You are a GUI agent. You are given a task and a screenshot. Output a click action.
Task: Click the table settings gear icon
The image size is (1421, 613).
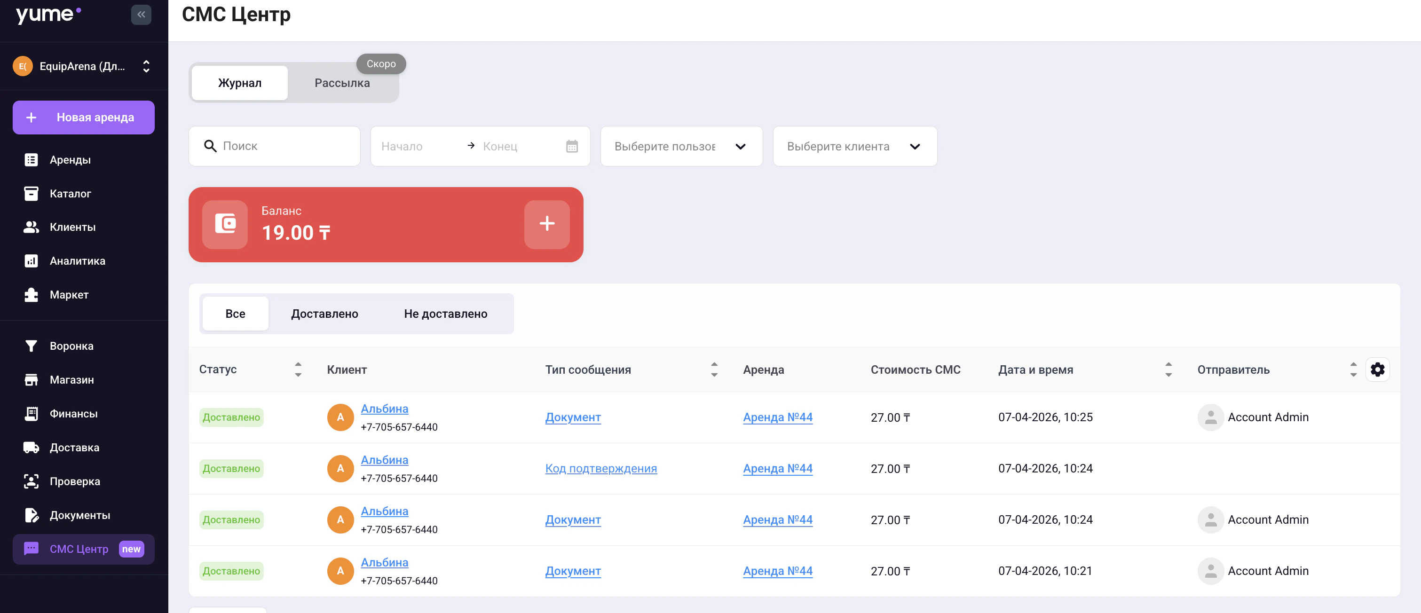(x=1377, y=369)
